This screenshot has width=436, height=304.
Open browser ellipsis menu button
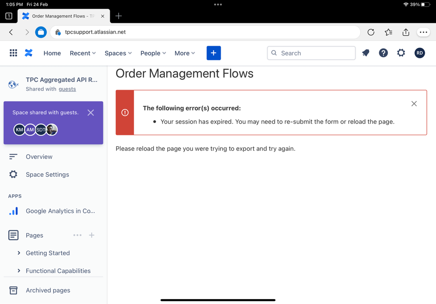point(423,32)
